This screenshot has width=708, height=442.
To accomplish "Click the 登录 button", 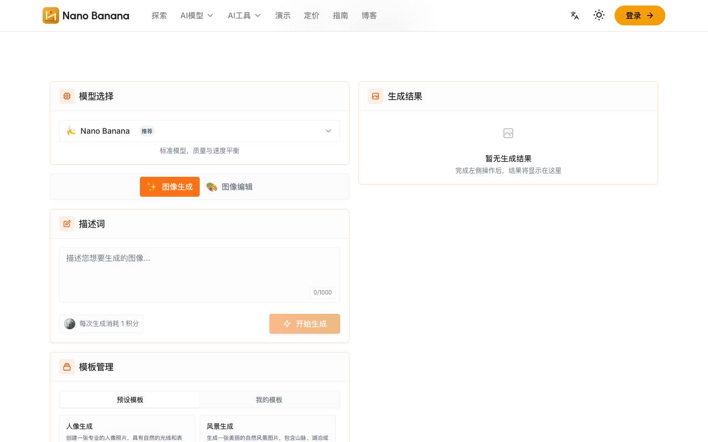I will [x=640, y=15].
